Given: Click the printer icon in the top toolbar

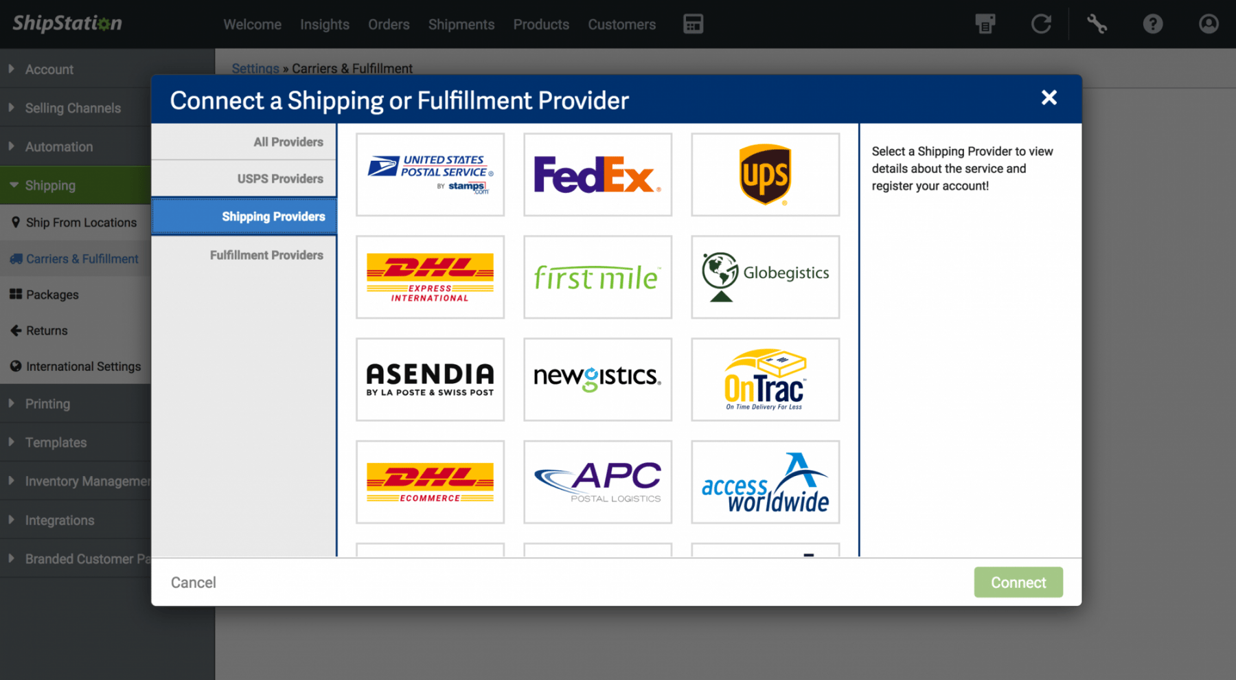Looking at the screenshot, I should (985, 24).
